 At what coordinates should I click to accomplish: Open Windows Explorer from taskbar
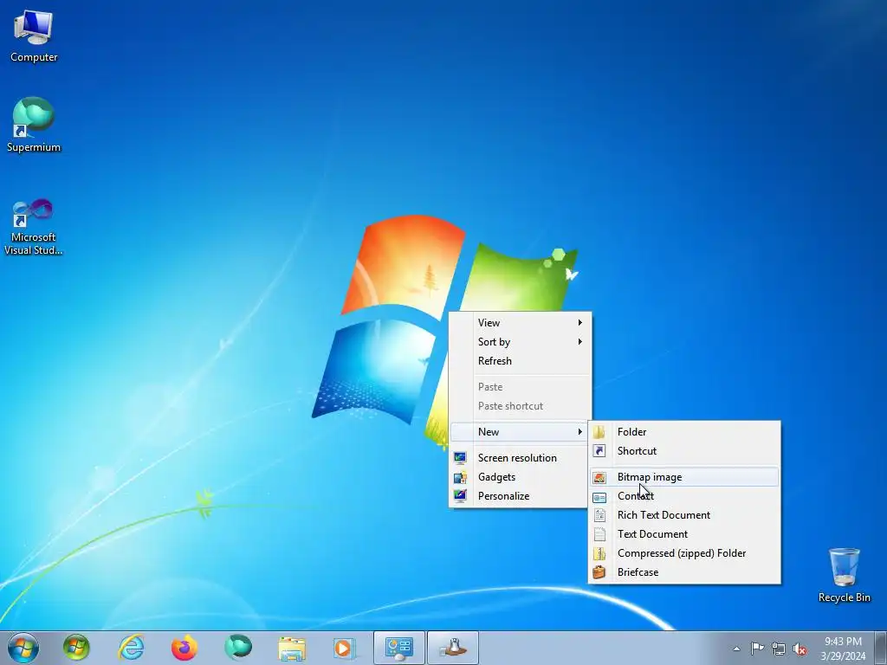point(292,648)
